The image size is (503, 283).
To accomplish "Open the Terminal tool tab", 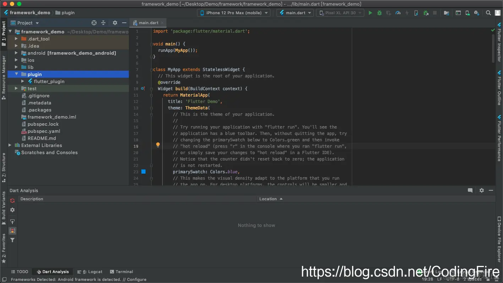I will (x=121, y=272).
